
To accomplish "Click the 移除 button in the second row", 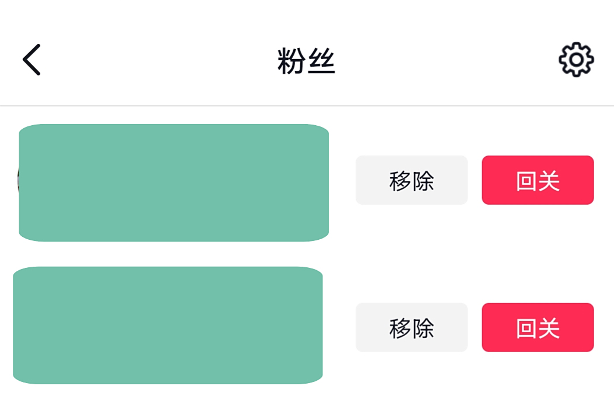I will point(411,328).
